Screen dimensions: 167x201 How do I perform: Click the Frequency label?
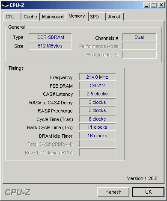61,77
